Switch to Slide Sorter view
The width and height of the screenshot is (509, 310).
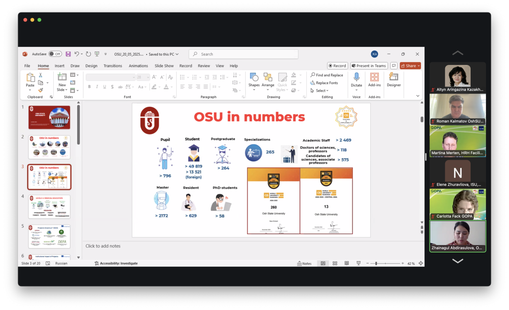point(335,263)
